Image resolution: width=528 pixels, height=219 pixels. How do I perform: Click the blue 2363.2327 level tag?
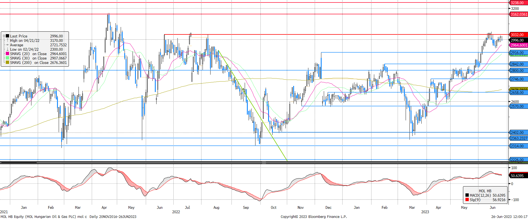tap(518, 138)
